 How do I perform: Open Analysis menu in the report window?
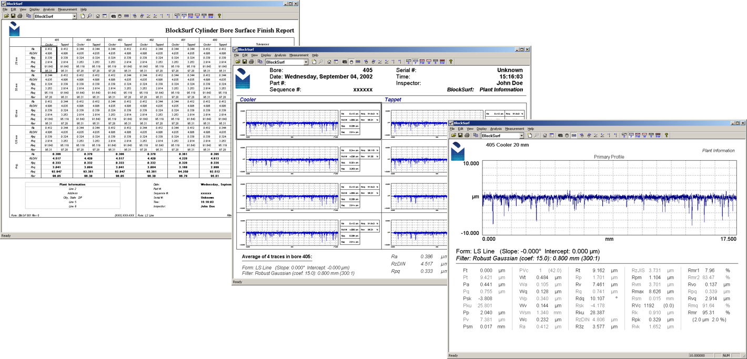pos(49,9)
